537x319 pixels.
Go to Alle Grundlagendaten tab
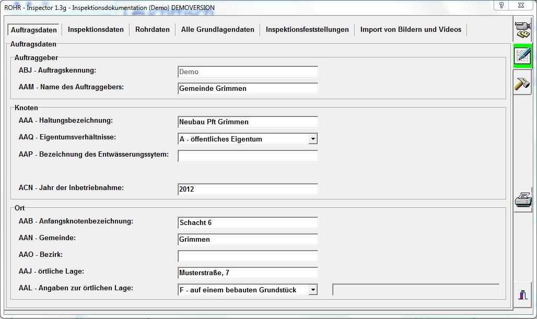tap(217, 30)
